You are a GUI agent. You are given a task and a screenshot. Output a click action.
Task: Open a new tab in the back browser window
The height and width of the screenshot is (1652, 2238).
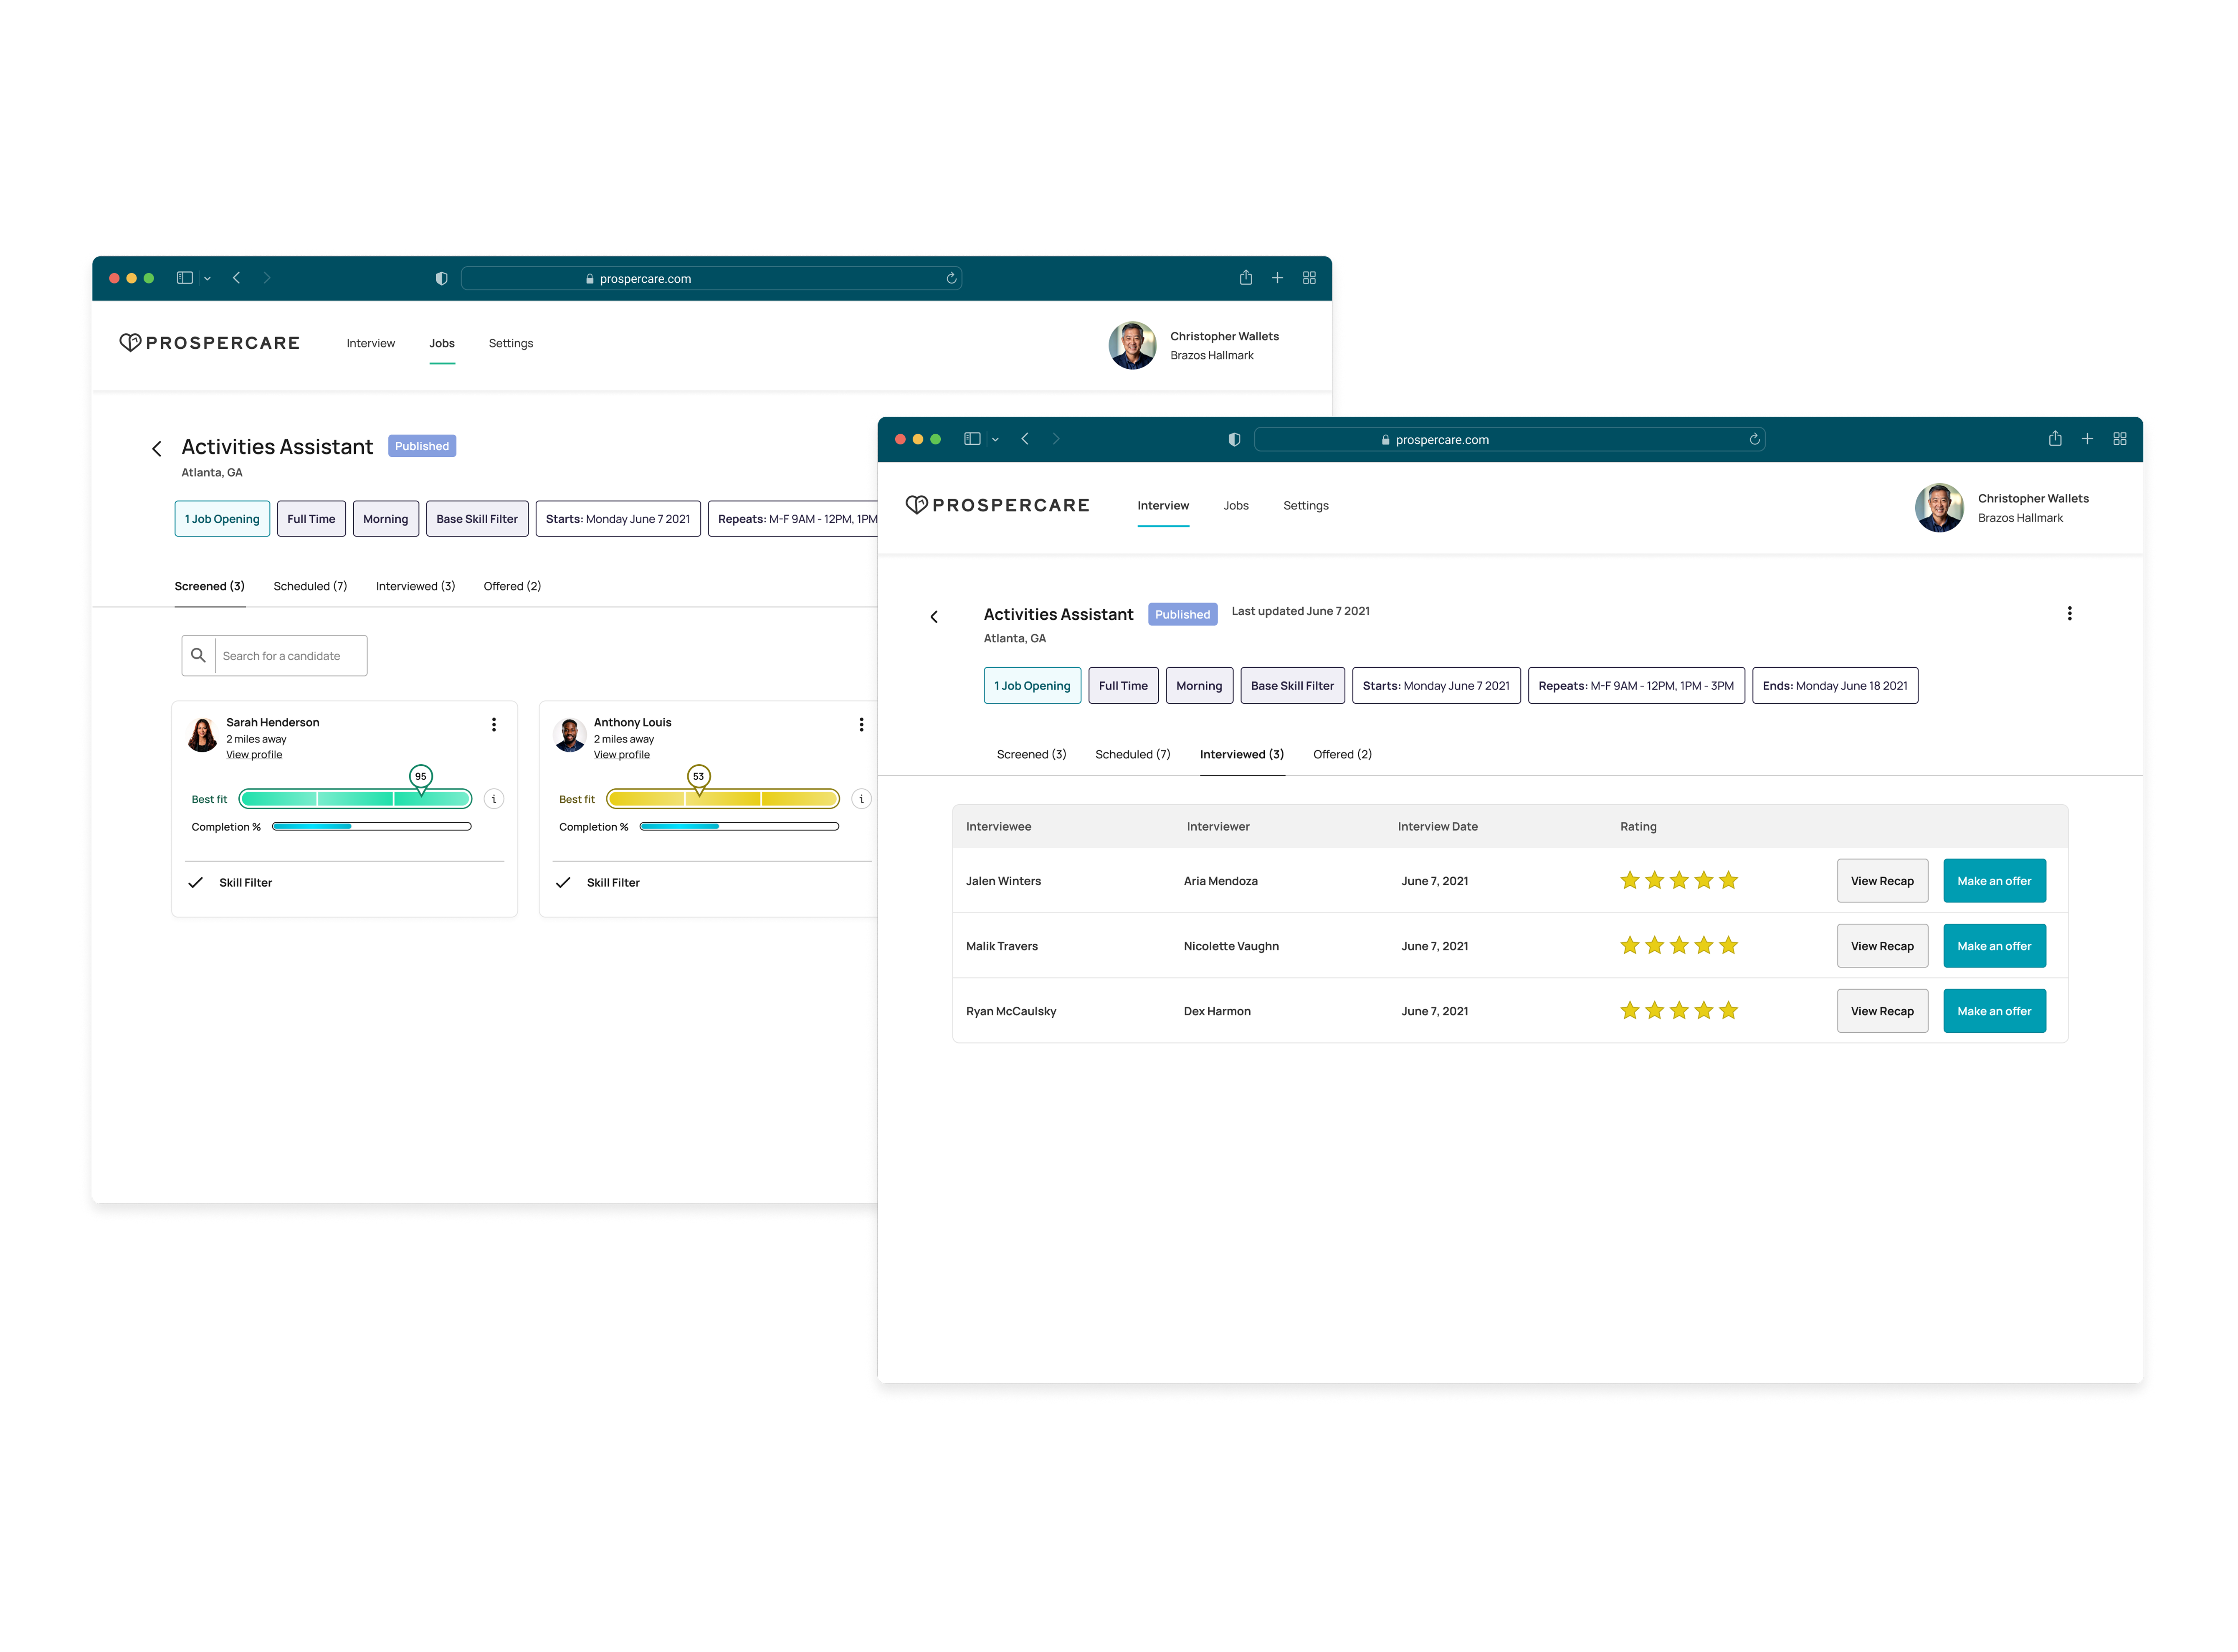pos(1277,278)
